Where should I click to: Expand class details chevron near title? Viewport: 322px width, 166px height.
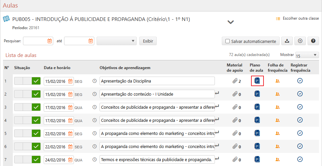coord(231,22)
